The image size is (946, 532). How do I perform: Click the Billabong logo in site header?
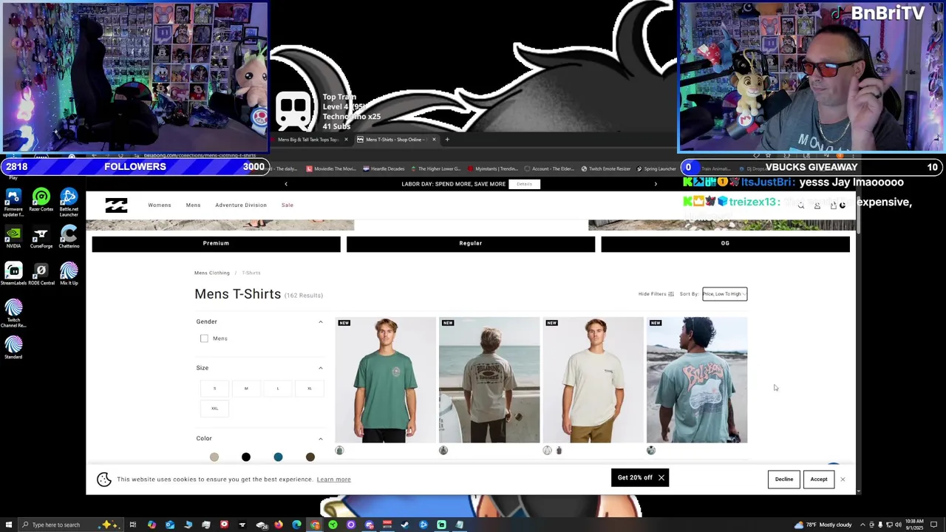pyautogui.click(x=116, y=205)
